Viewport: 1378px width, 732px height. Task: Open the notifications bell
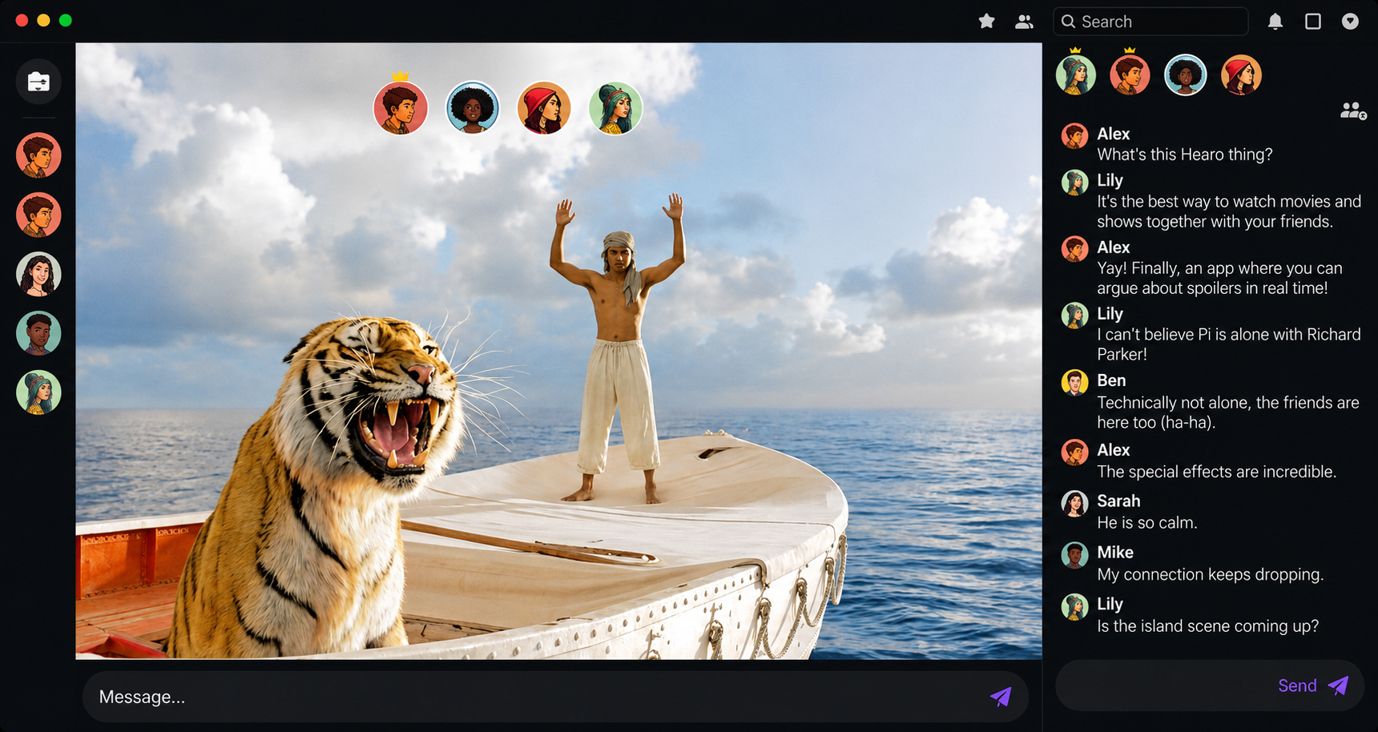[1275, 22]
